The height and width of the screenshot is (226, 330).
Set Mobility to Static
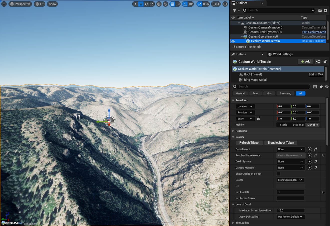[x=283, y=124]
